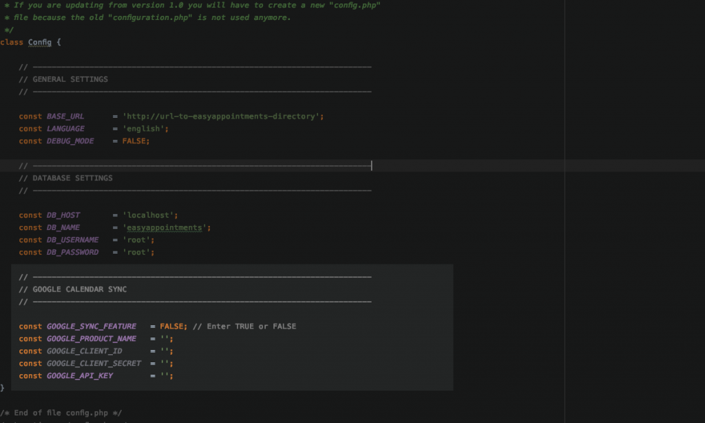This screenshot has width=705, height=423.
Task: Click the GOOGLE_CLIENT_SECRET constant name
Action: (94, 364)
